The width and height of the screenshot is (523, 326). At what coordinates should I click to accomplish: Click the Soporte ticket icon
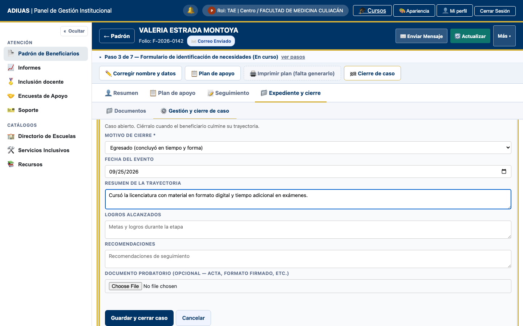[x=11, y=110]
